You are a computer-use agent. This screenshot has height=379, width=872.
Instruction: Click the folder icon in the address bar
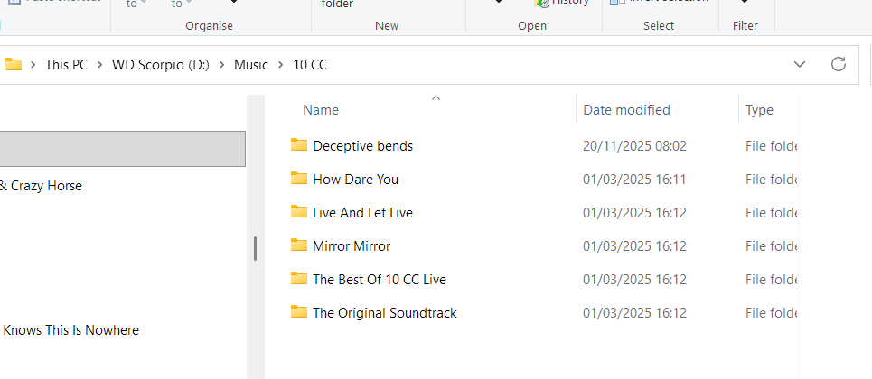14,65
